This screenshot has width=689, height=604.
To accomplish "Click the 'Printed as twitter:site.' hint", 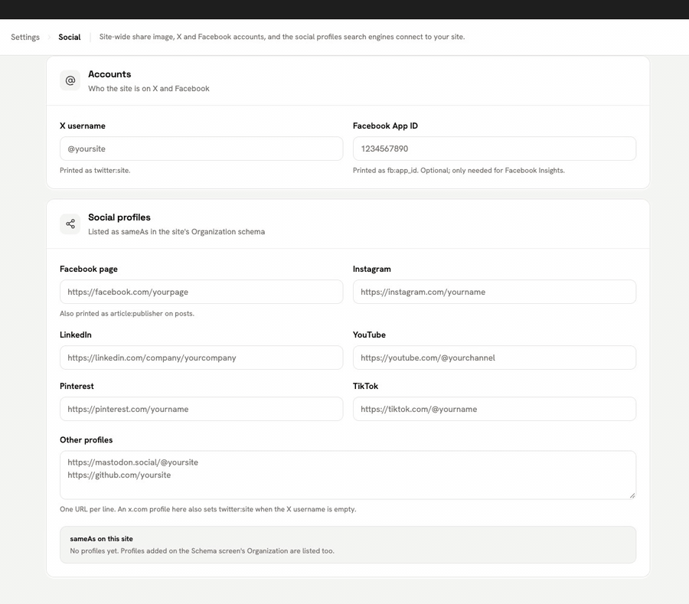I will click(x=95, y=171).
